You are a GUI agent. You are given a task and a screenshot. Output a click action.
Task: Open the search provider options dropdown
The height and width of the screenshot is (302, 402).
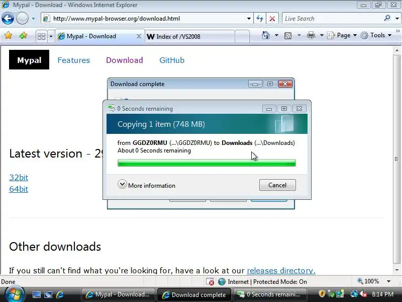pos(397,19)
